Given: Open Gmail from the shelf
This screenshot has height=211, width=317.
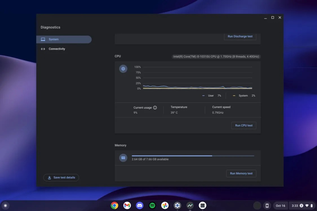Looking at the screenshot, I should point(127,205).
